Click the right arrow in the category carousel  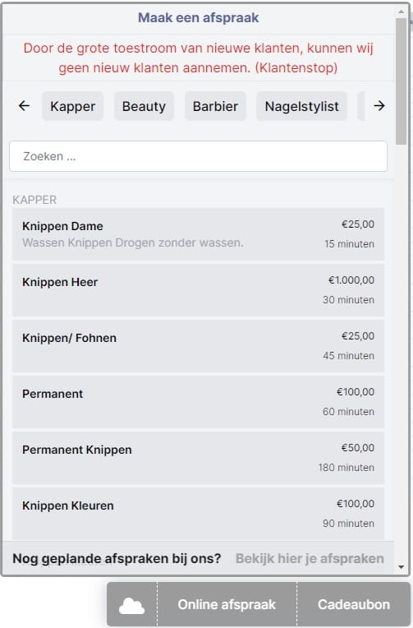pyautogui.click(x=379, y=106)
